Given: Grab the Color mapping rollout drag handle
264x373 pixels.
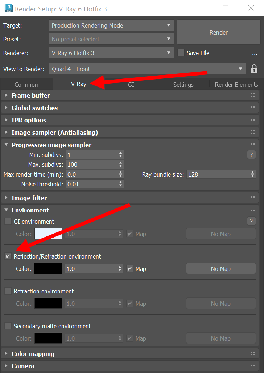Looking at the screenshot, I should tap(253, 353).
